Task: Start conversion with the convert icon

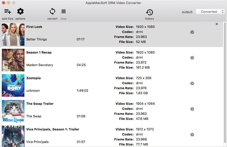Action: [52, 11]
